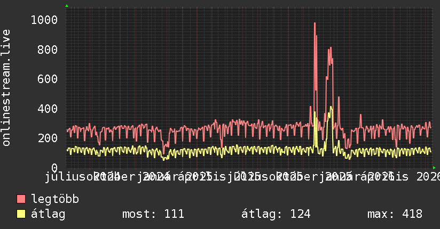Click the tallest pink peak near 1000
The image size is (440, 229).
click(x=315, y=24)
